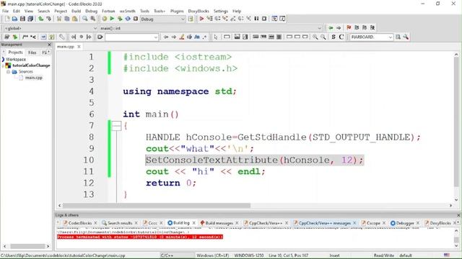462x259 pixels.
Task: Click the Zoom in magnifier icon
Action: click(315, 37)
